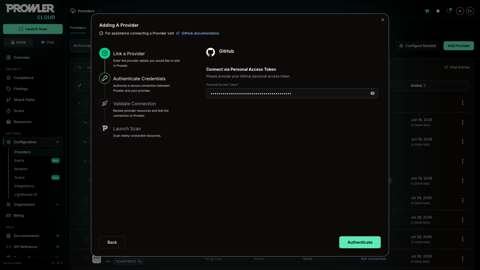Open the actions menu for the Jul 28 9:19AM row
Viewport: 480px width, 270px height.
pos(462,259)
